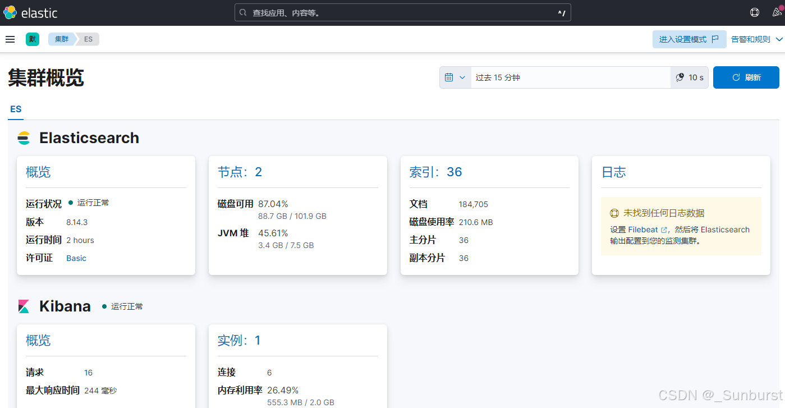Click the Kibana logo icon

coord(24,306)
